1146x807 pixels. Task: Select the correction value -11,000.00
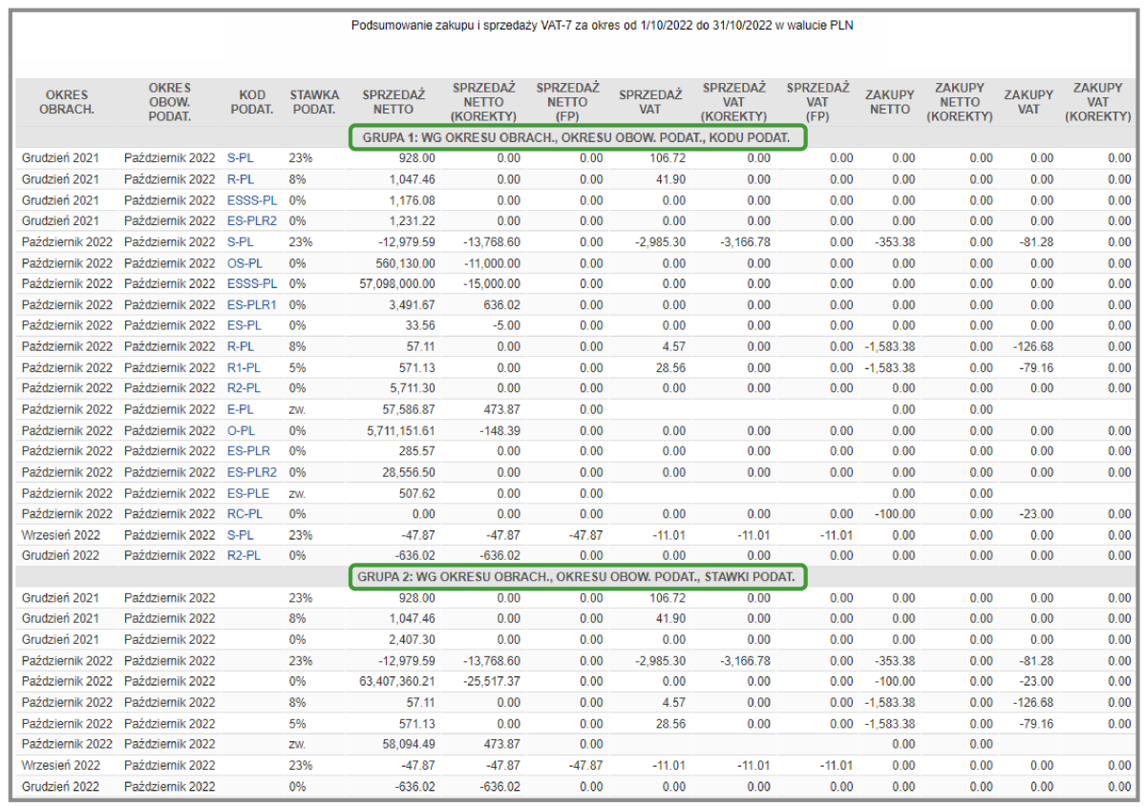click(492, 263)
